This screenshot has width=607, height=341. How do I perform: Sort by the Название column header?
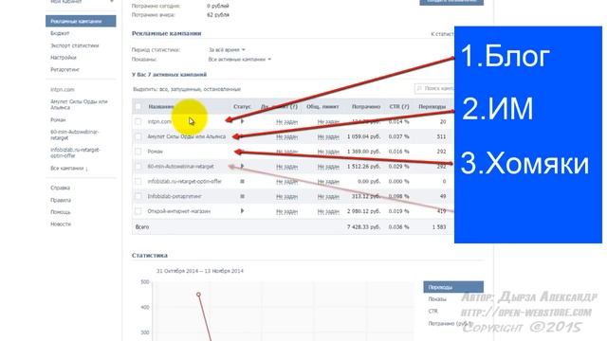(x=161, y=106)
